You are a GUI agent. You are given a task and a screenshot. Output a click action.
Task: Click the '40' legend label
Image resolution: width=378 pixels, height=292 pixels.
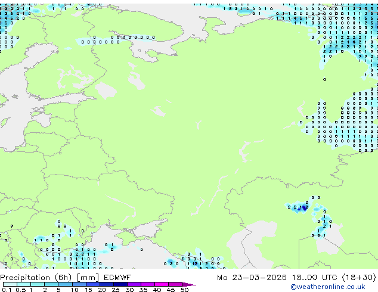(x=157, y=290)
